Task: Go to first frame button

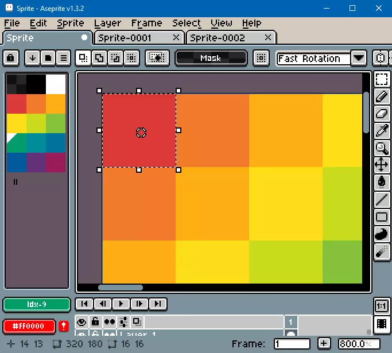Action: pos(84,304)
